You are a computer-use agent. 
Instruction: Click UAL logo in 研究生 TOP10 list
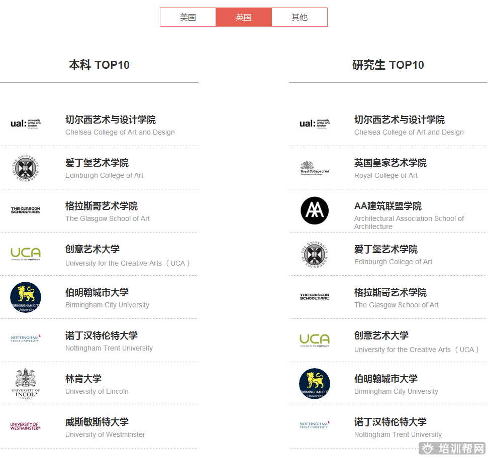click(315, 124)
